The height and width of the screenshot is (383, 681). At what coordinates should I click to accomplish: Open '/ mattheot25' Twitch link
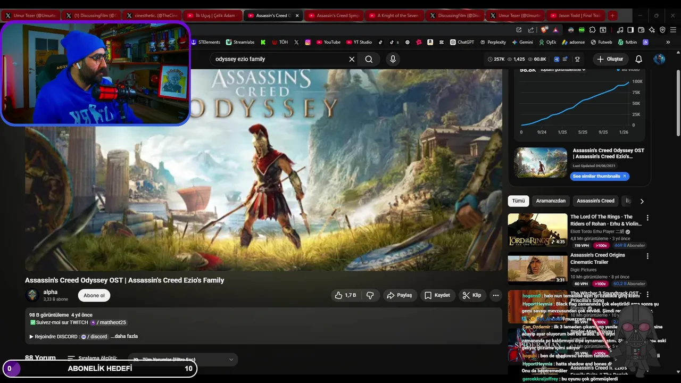click(x=109, y=322)
